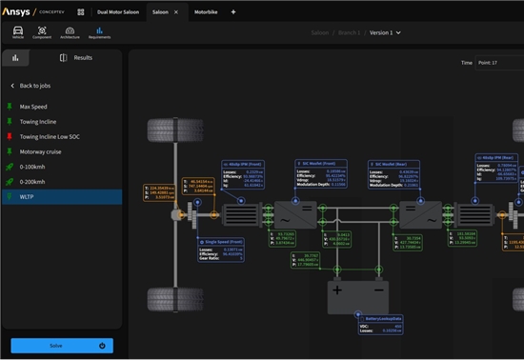The image size is (524, 360).
Task: Switch to the Dual Motor Saloon tab
Action: tap(118, 12)
